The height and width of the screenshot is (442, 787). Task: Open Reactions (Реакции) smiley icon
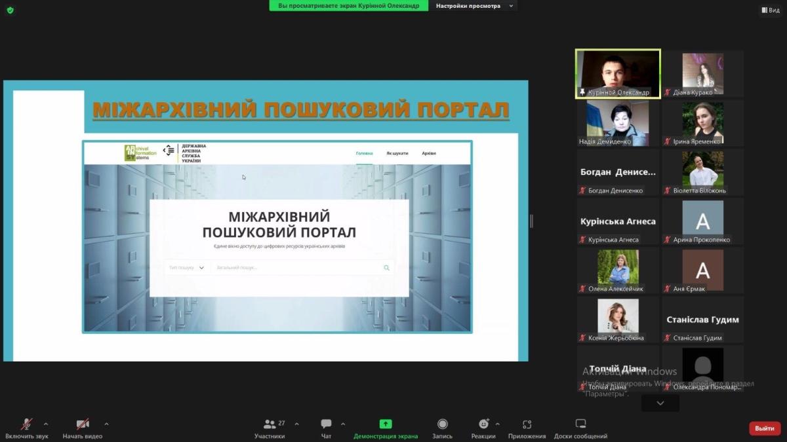point(483,424)
